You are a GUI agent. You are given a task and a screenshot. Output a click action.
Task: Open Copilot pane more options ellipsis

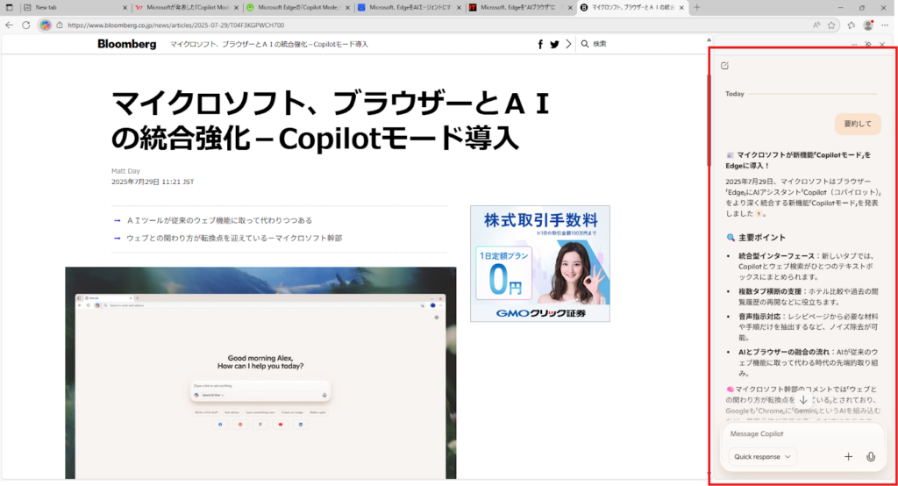[854, 44]
